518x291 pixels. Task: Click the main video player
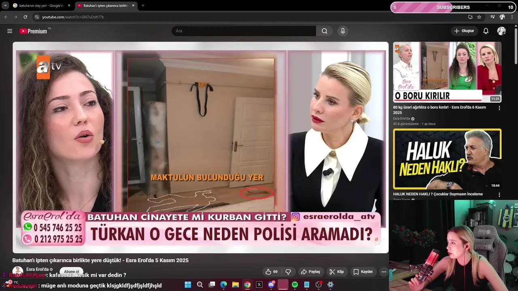200,148
